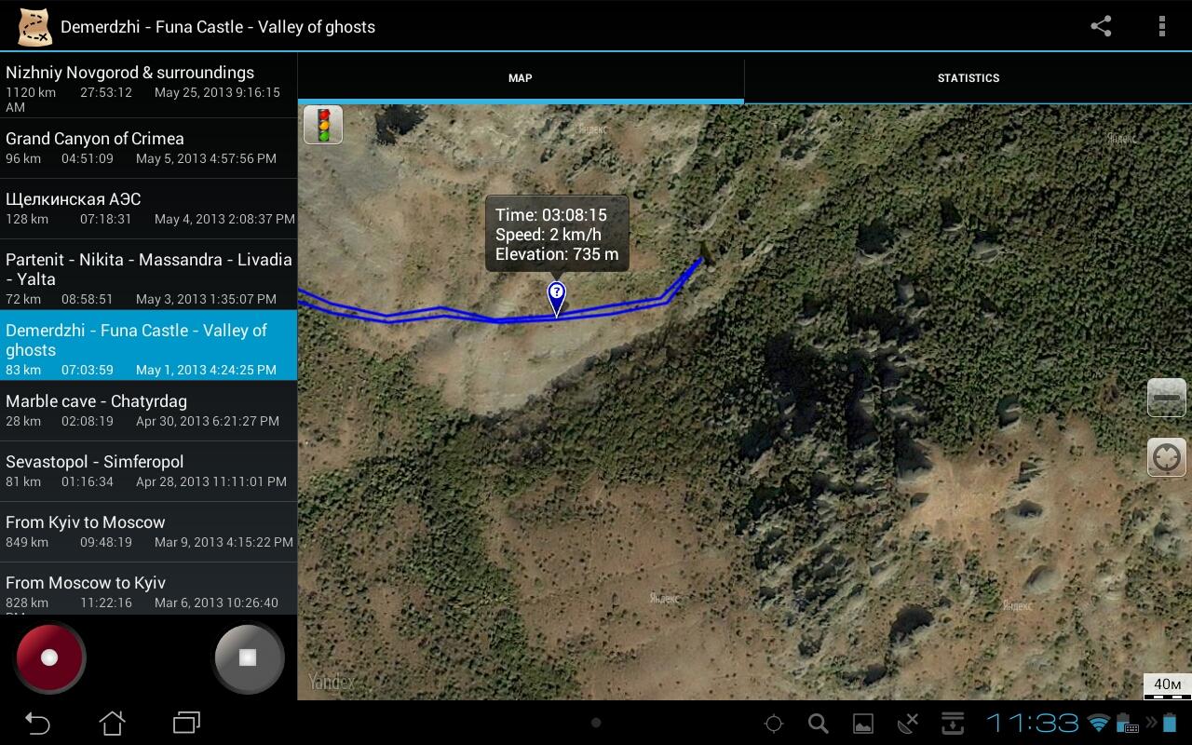Stop recording with the gray stop button
The width and height of the screenshot is (1192, 745).
click(248, 657)
